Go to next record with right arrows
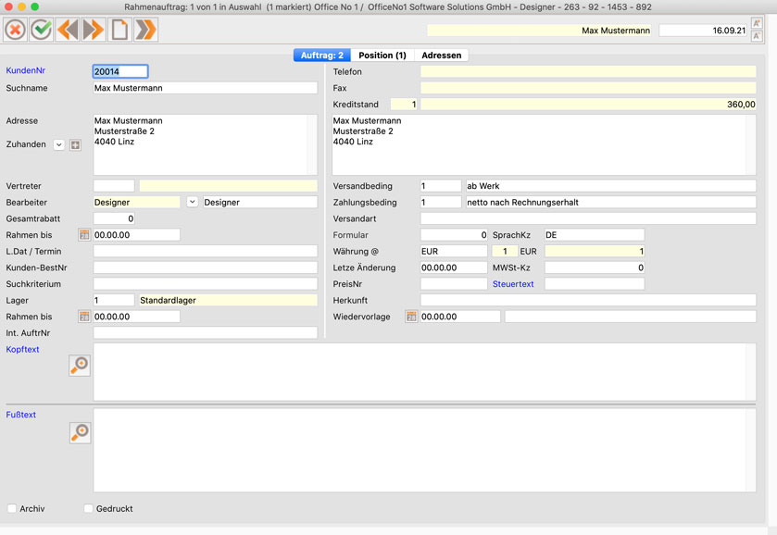 click(x=94, y=30)
